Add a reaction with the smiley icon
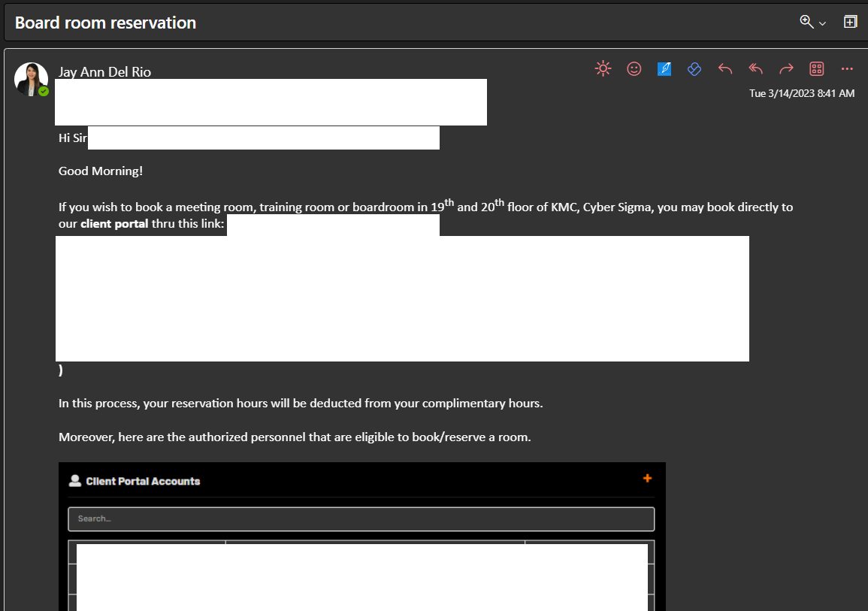 [x=634, y=68]
